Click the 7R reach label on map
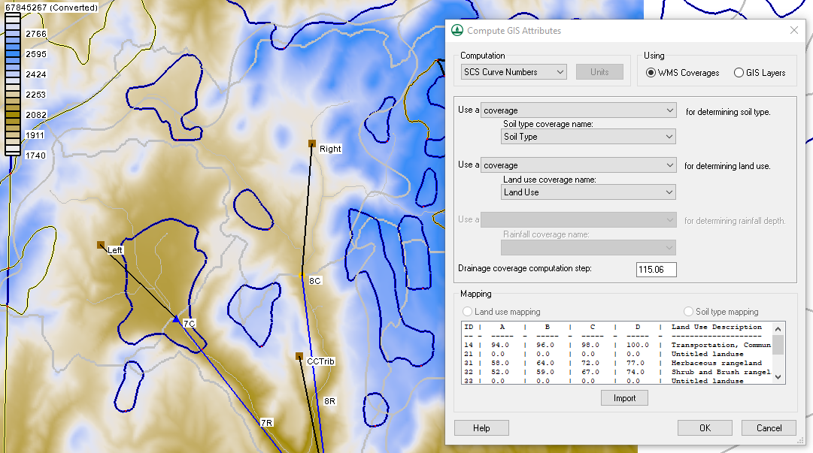813x453 pixels. coord(266,422)
